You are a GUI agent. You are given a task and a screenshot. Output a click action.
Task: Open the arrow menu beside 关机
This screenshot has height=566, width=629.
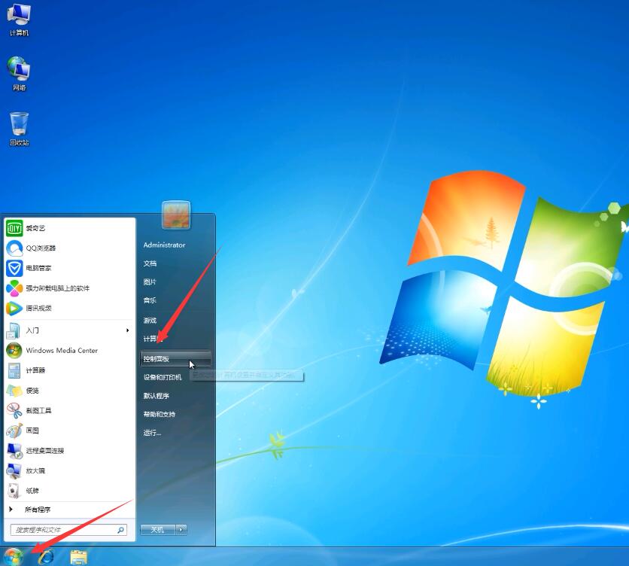(181, 530)
